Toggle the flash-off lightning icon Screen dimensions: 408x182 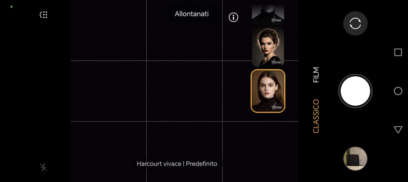(43, 167)
